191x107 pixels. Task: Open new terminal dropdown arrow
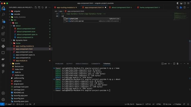[171, 64]
